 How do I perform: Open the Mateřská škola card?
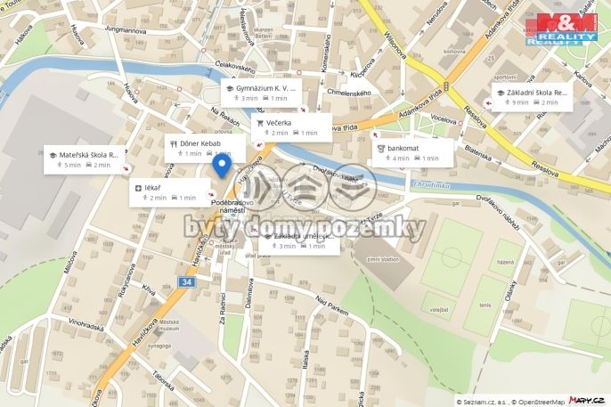click(x=85, y=159)
